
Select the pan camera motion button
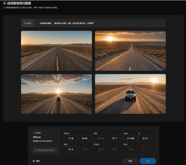(x=145, y=138)
